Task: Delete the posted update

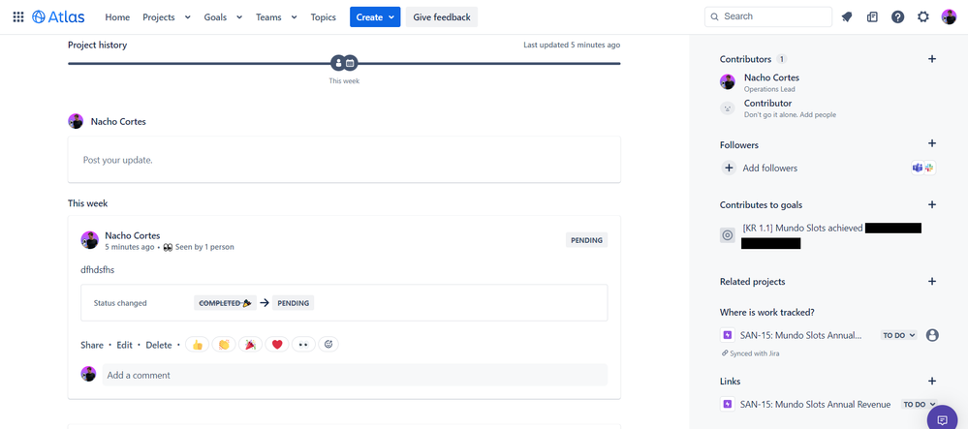Action: pos(159,345)
